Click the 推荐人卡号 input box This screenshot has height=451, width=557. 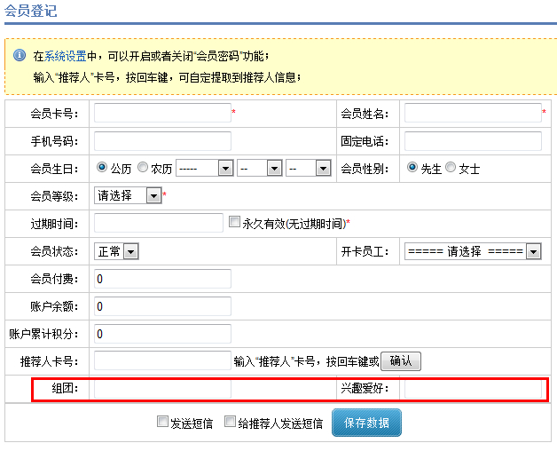point(162,360)
